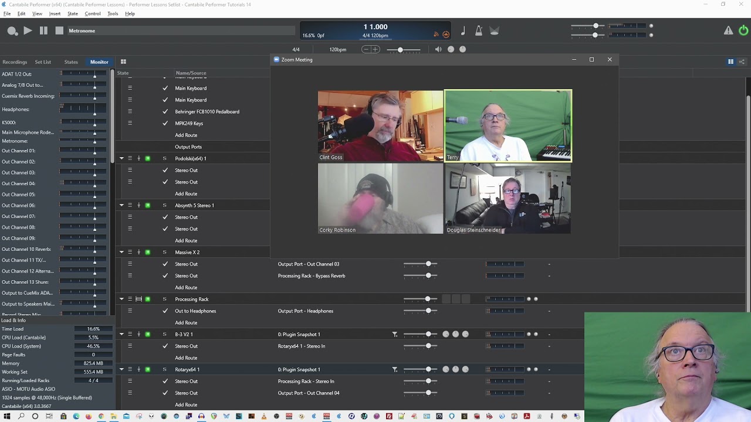Click the metronome volume slider handle
751x422 pixels.
400,50
